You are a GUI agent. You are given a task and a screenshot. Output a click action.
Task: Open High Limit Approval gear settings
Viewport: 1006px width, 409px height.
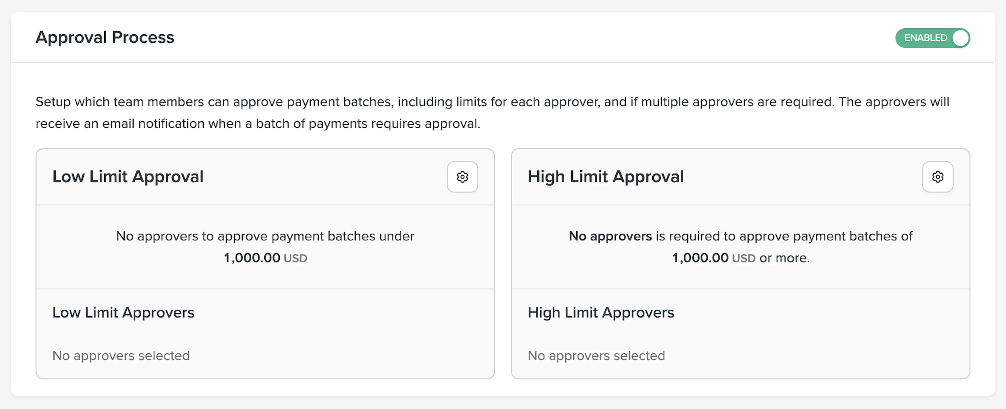coord(937,177)
